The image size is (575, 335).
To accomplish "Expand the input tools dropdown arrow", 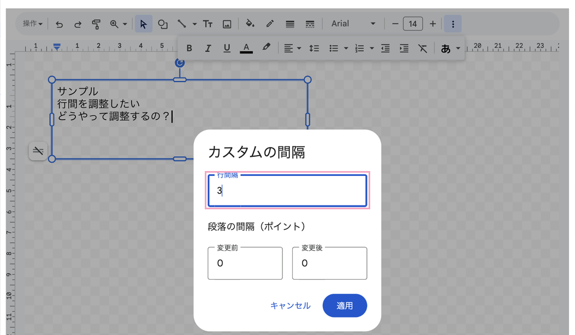I will tap(458, 49).
